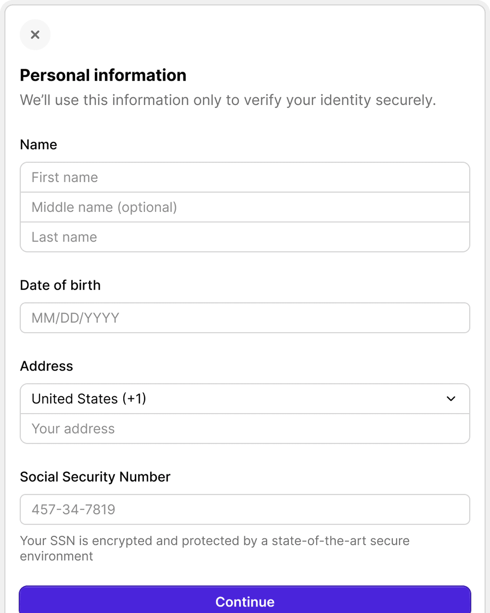Click the SSN placeholder example 457-34-7819
Viewport: 490px width, 613px height.
point(74,509)
